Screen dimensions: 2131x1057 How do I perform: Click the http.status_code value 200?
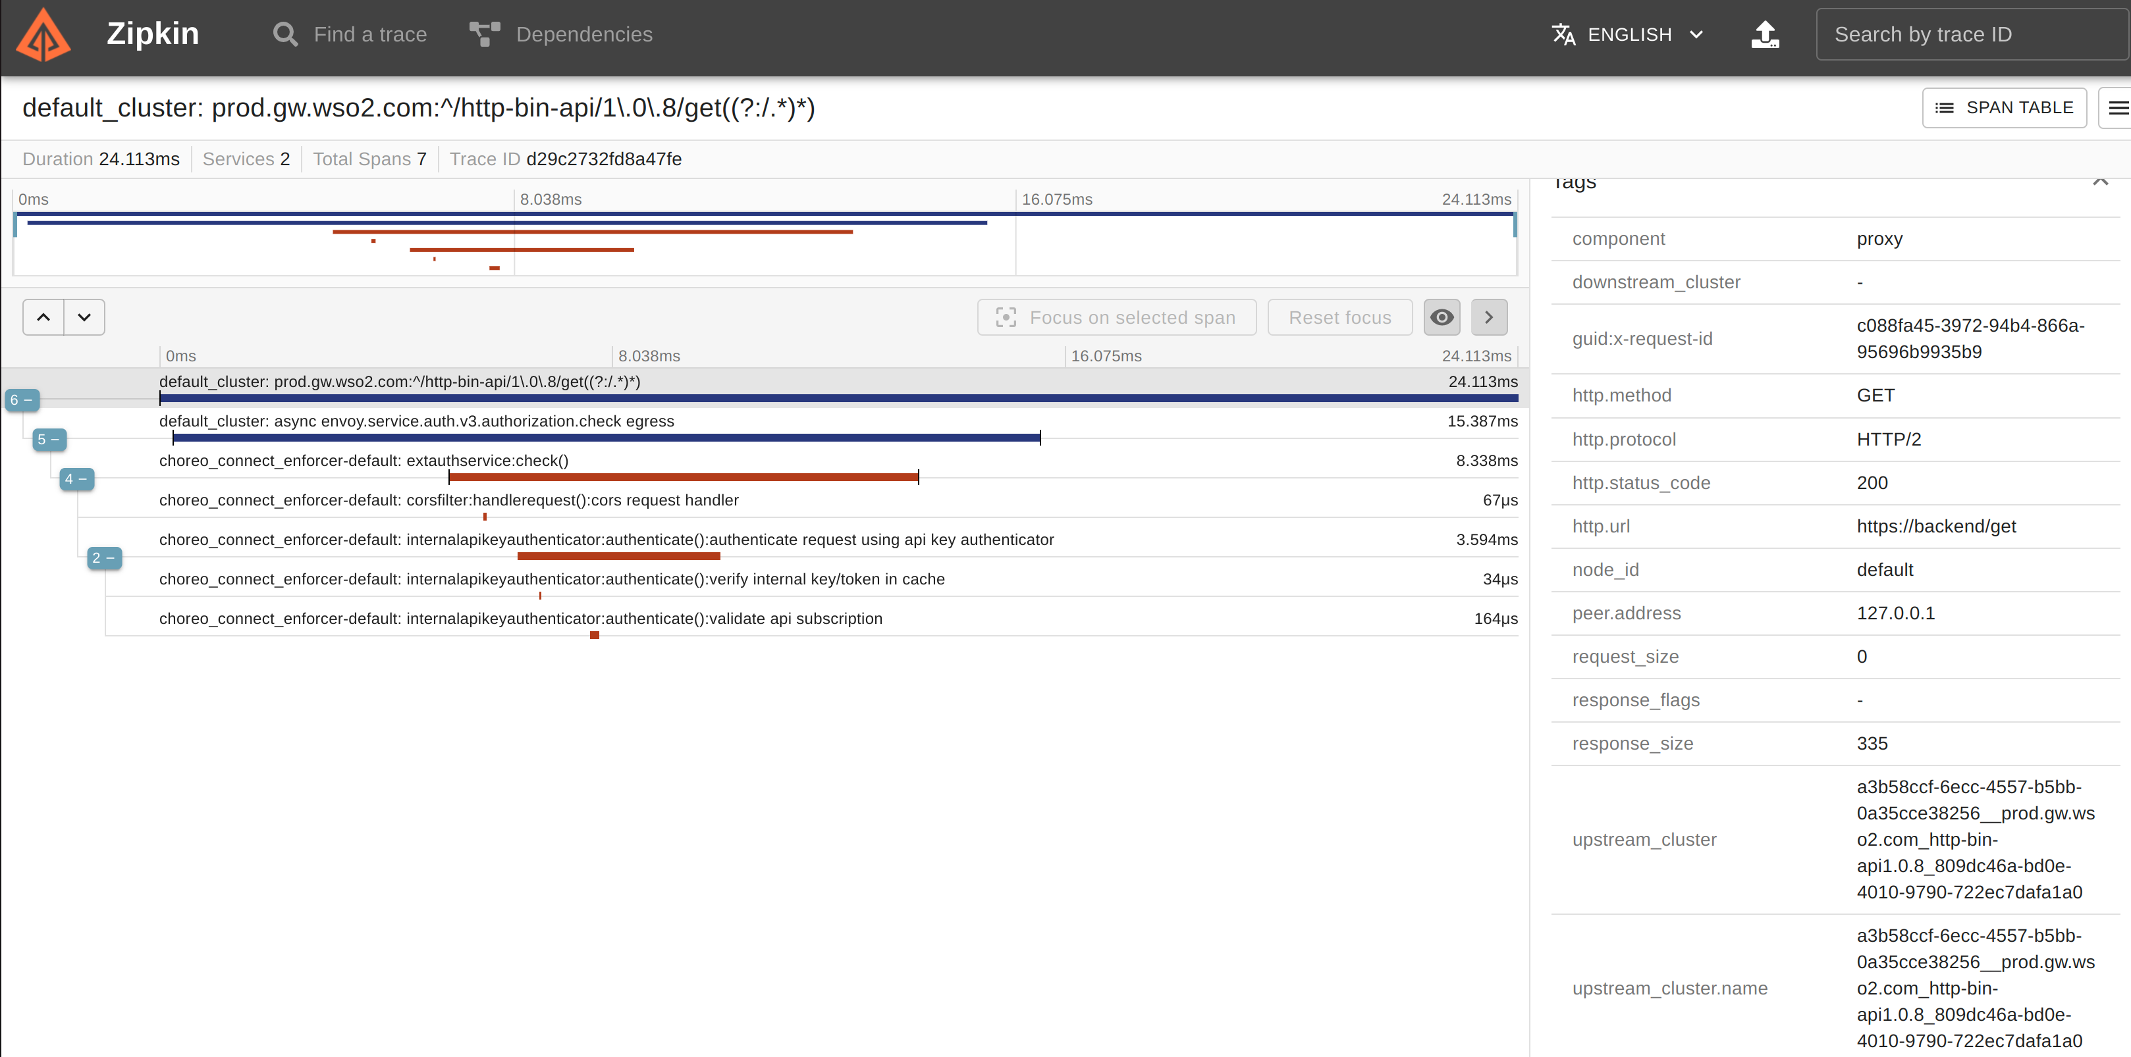[x=1872, y=482]
